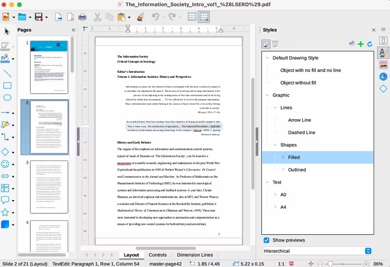Open the Hierarchical style filter combo box
Image resolution: width=390 pixels, height=267 pixels.
(318, 251)
